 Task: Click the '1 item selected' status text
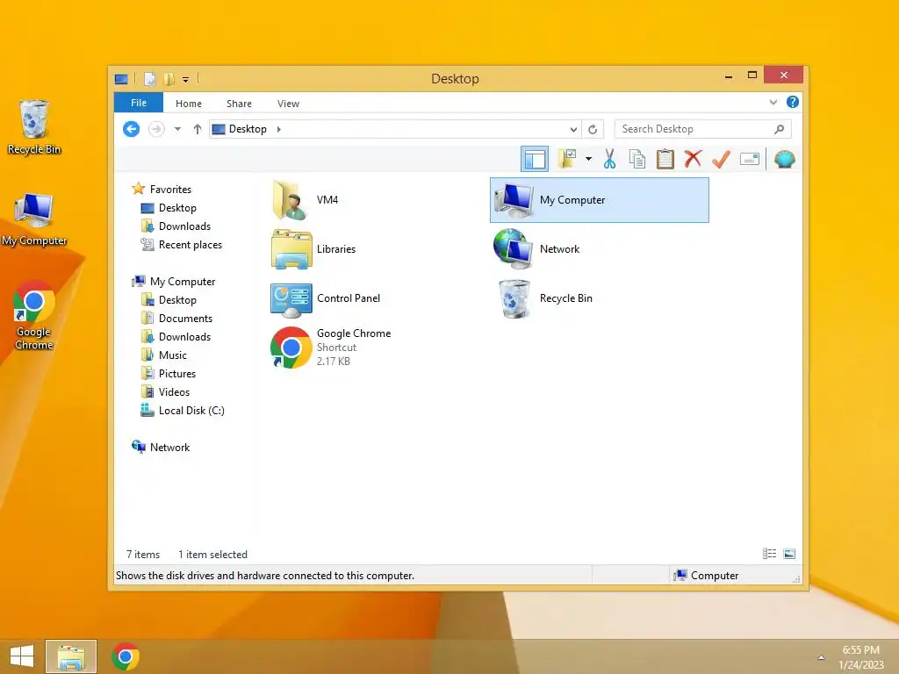[212, 555]
